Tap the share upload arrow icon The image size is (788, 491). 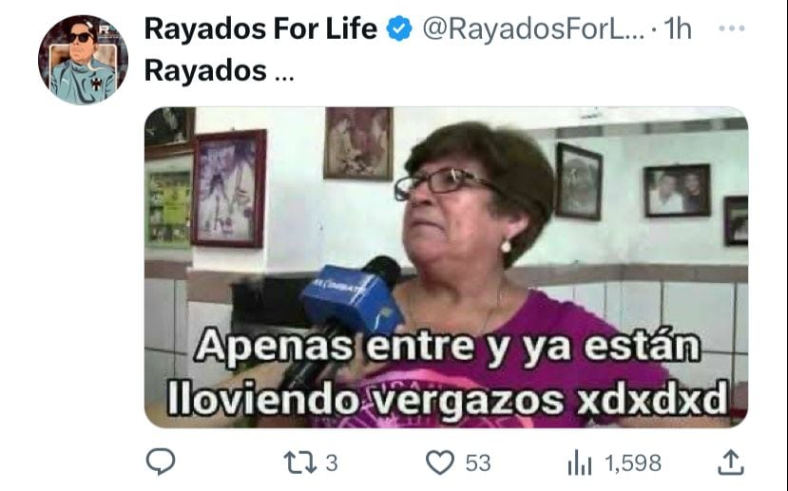pyautogui.click(x=730, y=463)
